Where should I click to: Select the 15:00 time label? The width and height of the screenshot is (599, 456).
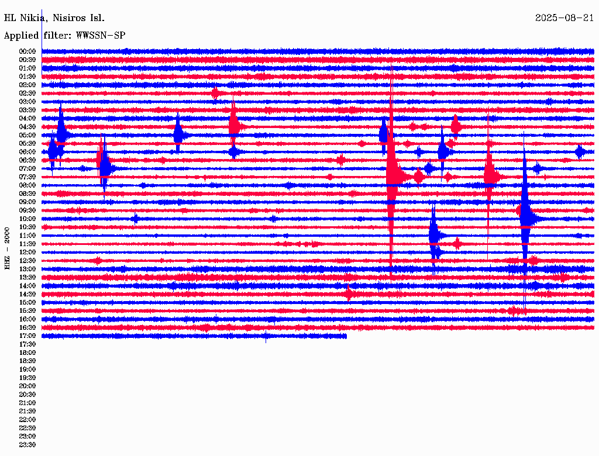tap(27, 302)
